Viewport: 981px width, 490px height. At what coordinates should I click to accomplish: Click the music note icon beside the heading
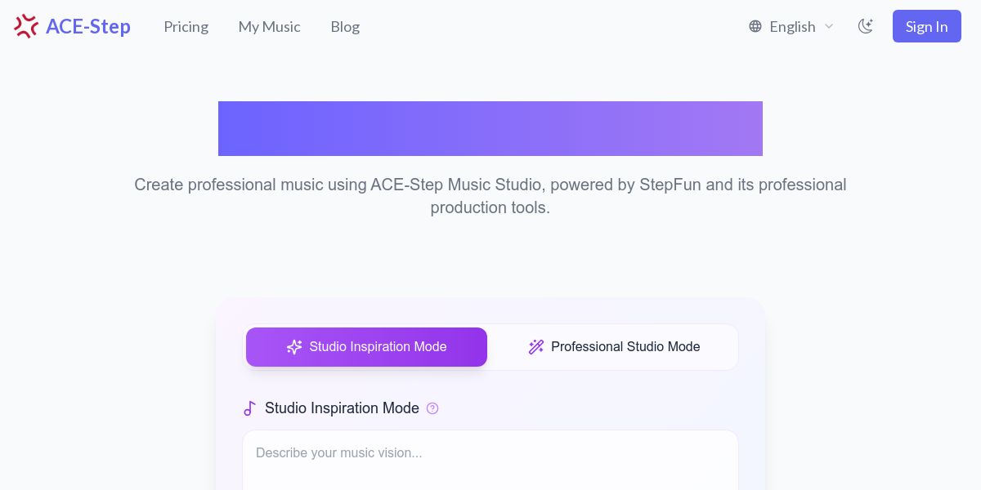click(x=250, y=408)
